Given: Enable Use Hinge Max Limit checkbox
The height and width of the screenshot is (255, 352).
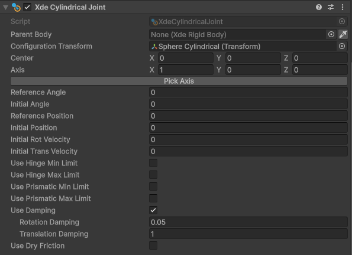Looking at the screenshot, I should [153, 175].
